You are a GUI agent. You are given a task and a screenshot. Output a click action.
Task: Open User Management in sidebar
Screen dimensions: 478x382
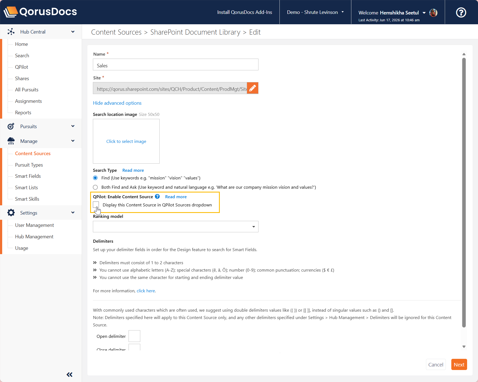coord(34,225)
